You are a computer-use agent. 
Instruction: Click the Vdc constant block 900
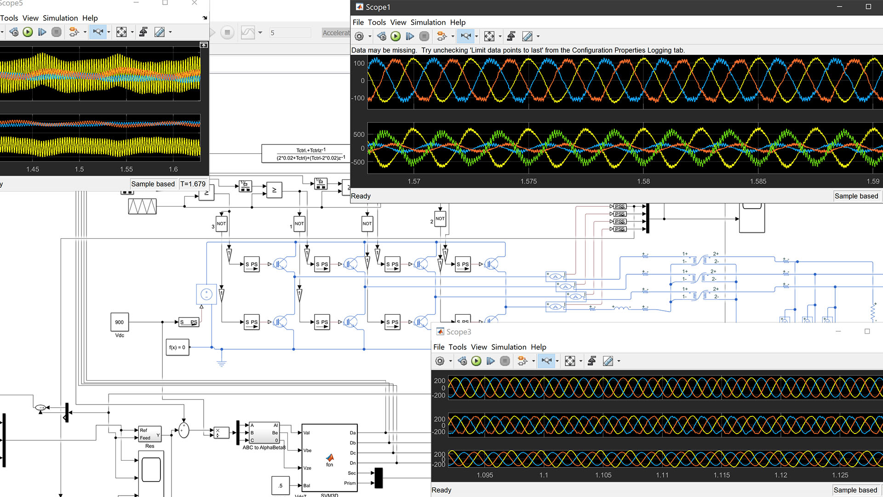[120, 322]
